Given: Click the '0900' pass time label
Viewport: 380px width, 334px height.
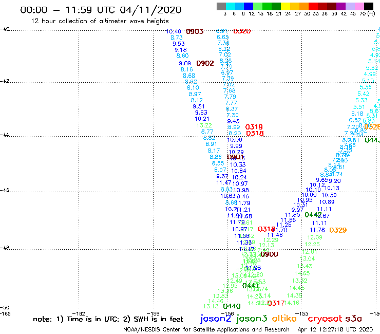Looking at the screenshot, I should [269, 254].
